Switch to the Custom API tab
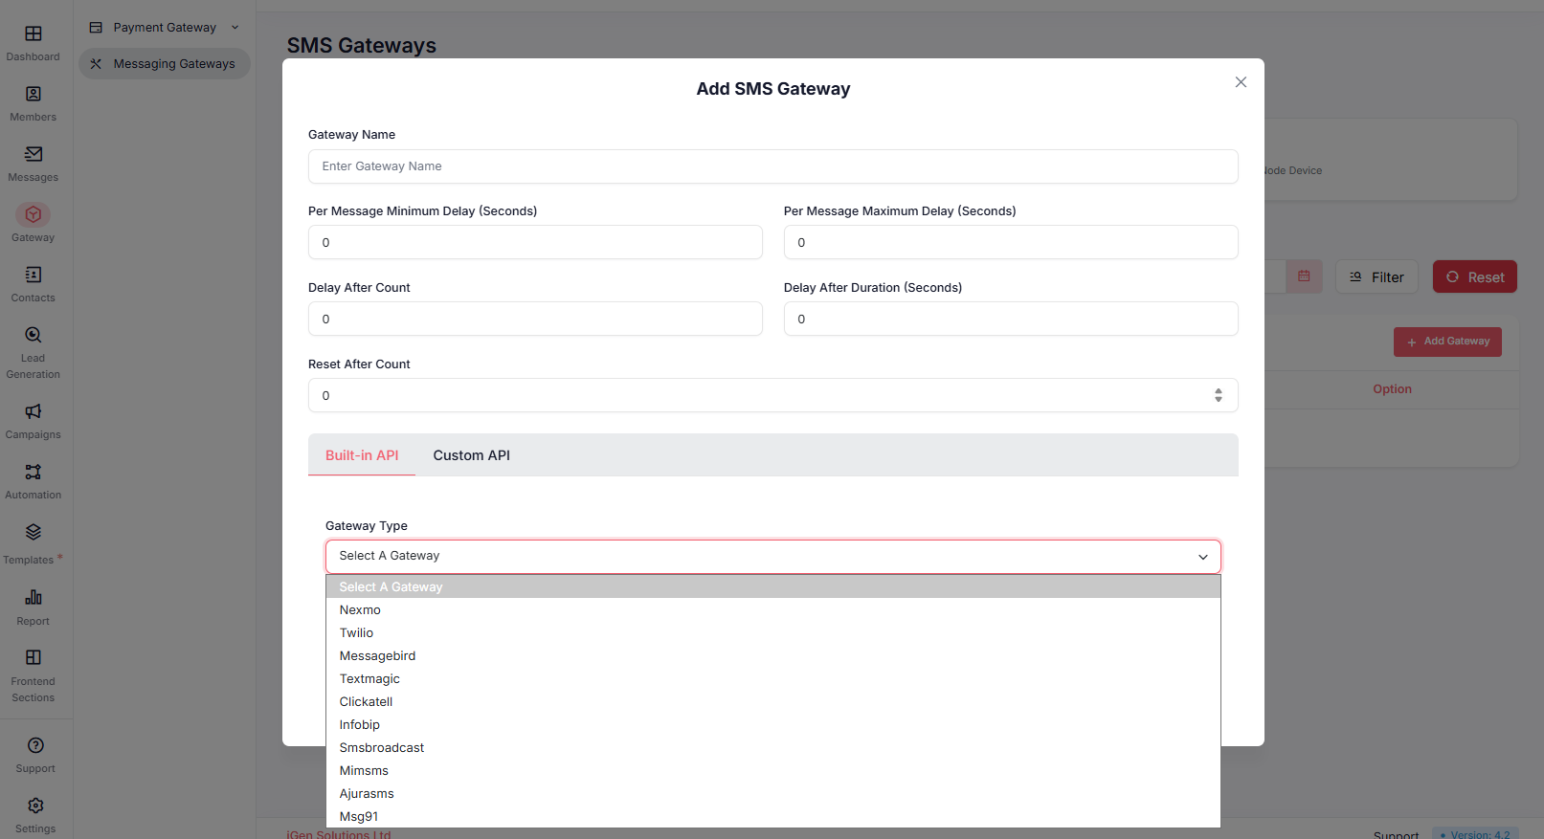The image size is (1544, 839). coord(471,455)
